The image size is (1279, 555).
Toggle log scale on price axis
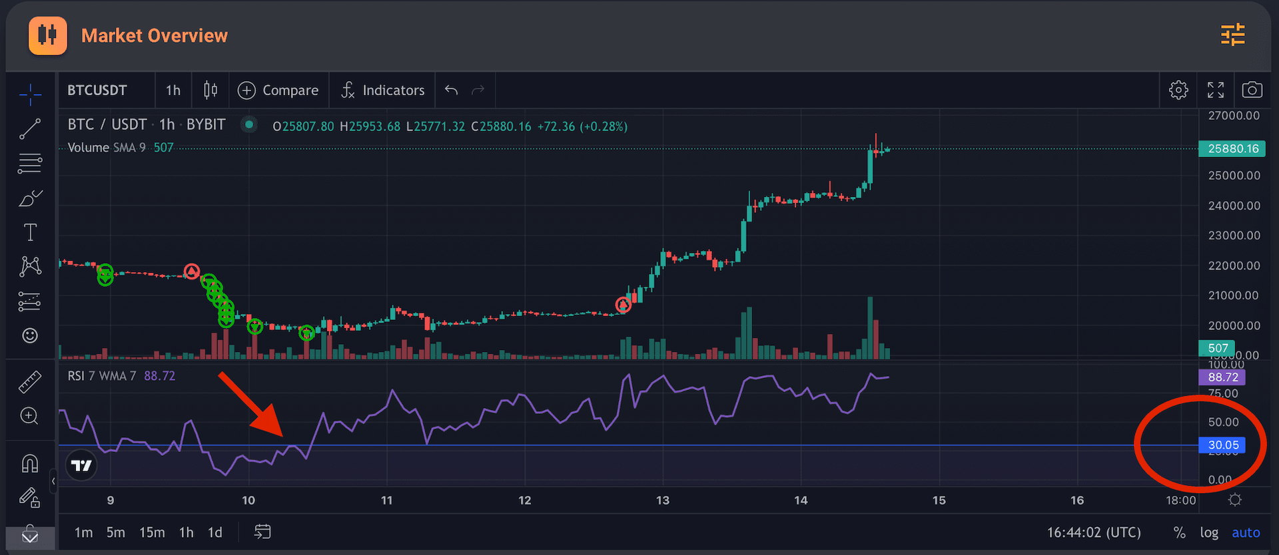tap(1209, 532)
